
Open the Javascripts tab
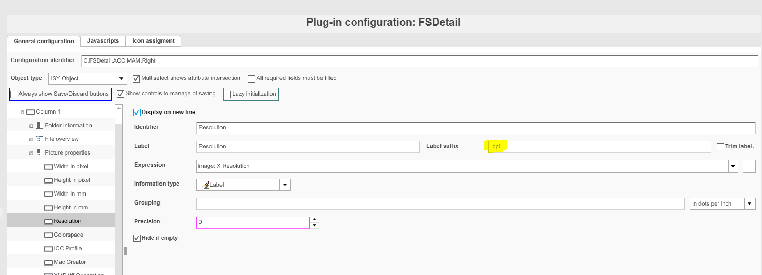(103, 40)
